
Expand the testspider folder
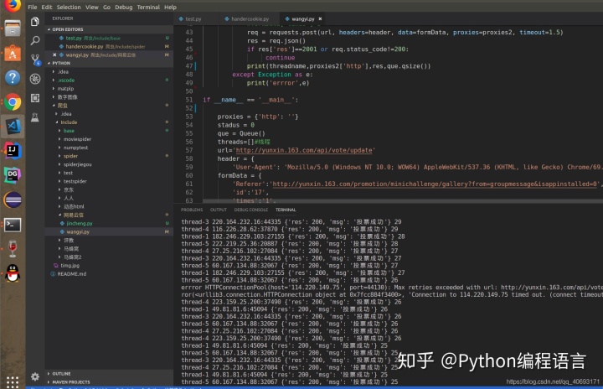point(75,181)
